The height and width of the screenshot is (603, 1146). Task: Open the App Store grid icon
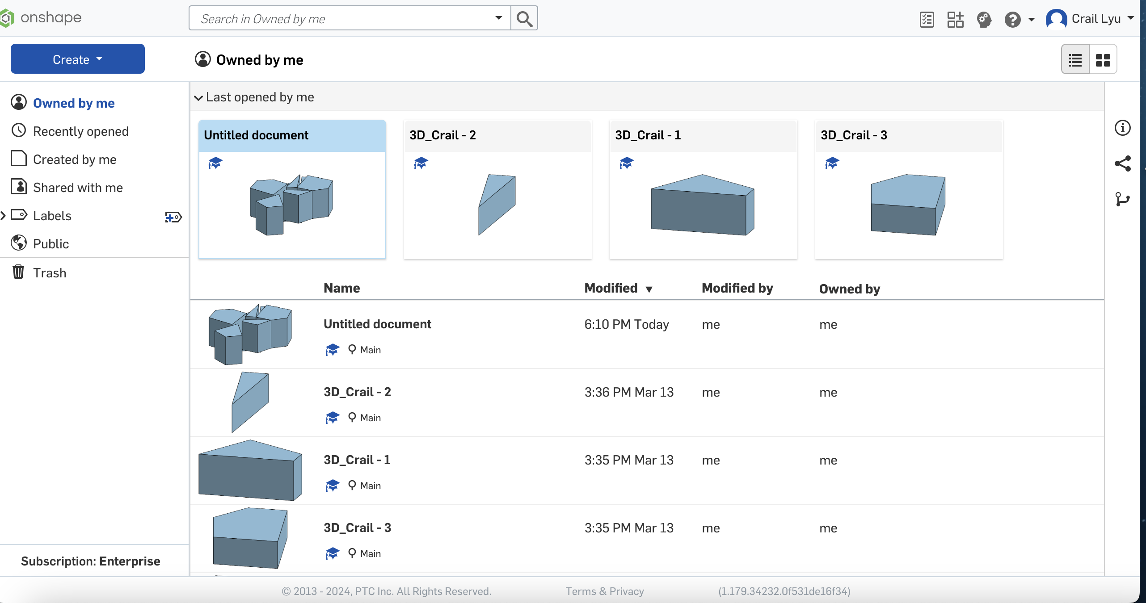click(x=955, y=19)
